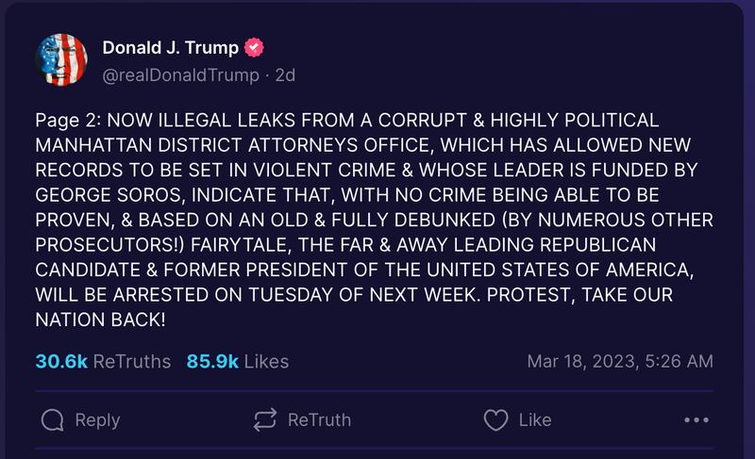The image size is (755, 459).
Task: Click the red verified badge
Action: (x=254, y=49)
